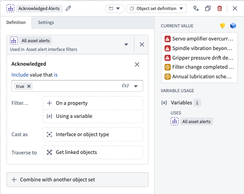Edit the variable name with pencil icon
The image size is (244, 194).
[68, 8]
